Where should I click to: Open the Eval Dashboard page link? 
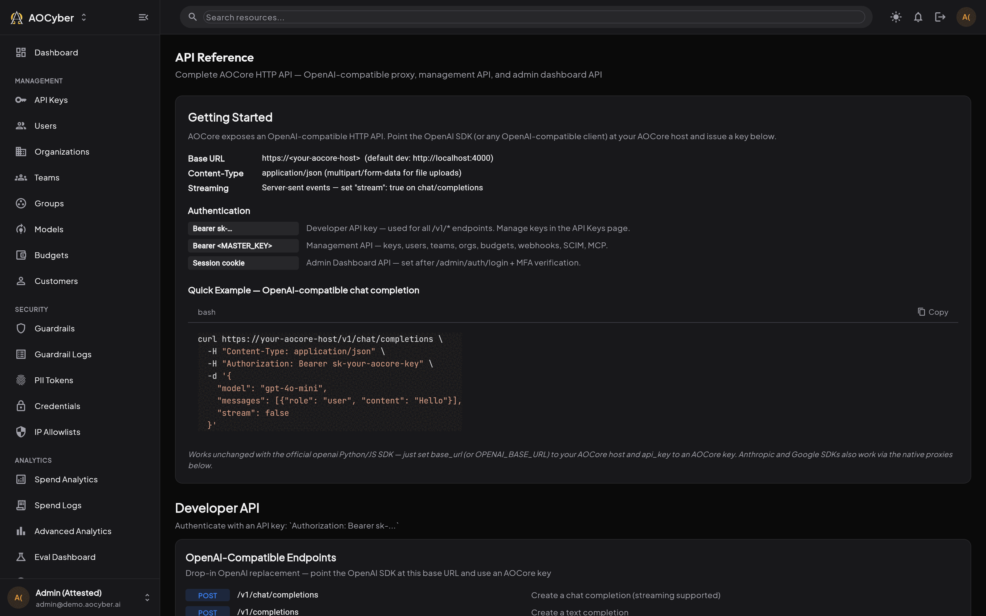(65, 557)
